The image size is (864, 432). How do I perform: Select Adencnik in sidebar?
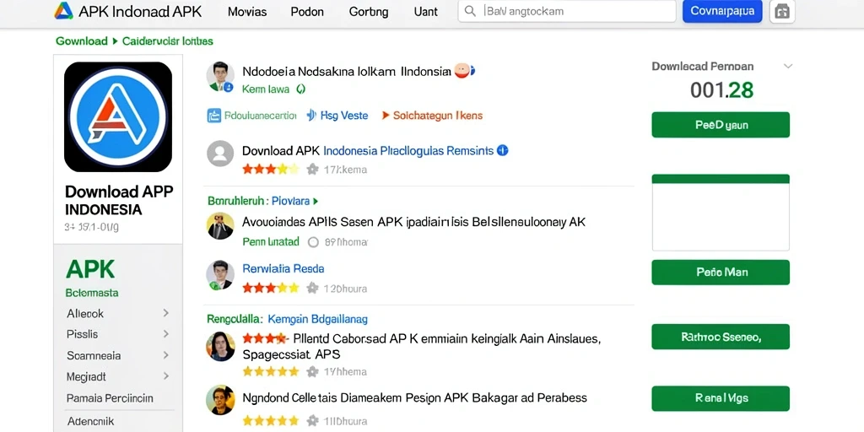[x=91, y=422]
